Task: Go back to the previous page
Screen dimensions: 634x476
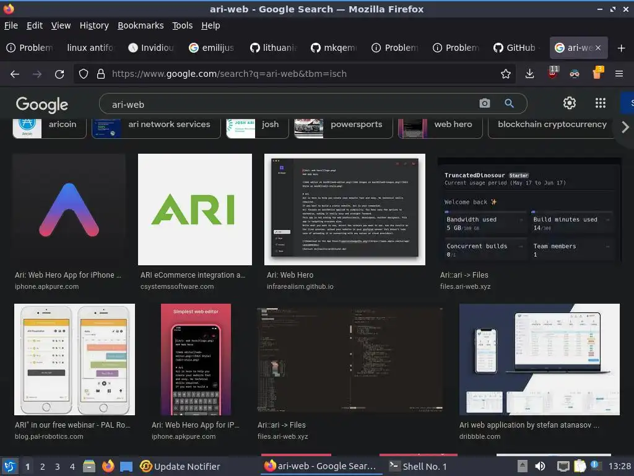Action: [x=15, y=74]
